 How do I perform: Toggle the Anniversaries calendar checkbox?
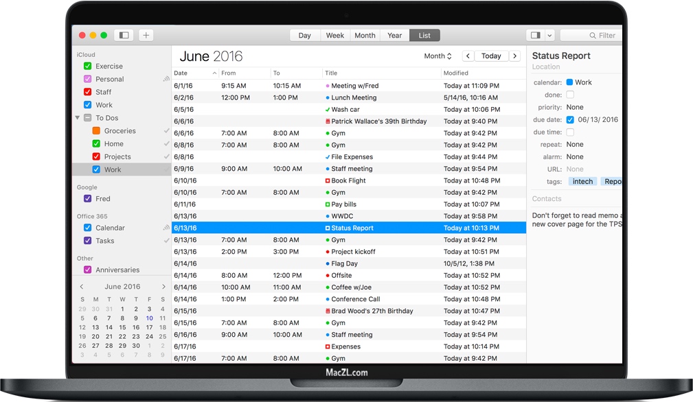tap(87, 270)
